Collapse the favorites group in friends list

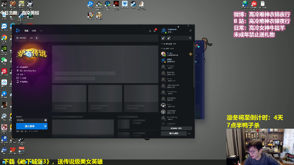click(x=162, y=44)
